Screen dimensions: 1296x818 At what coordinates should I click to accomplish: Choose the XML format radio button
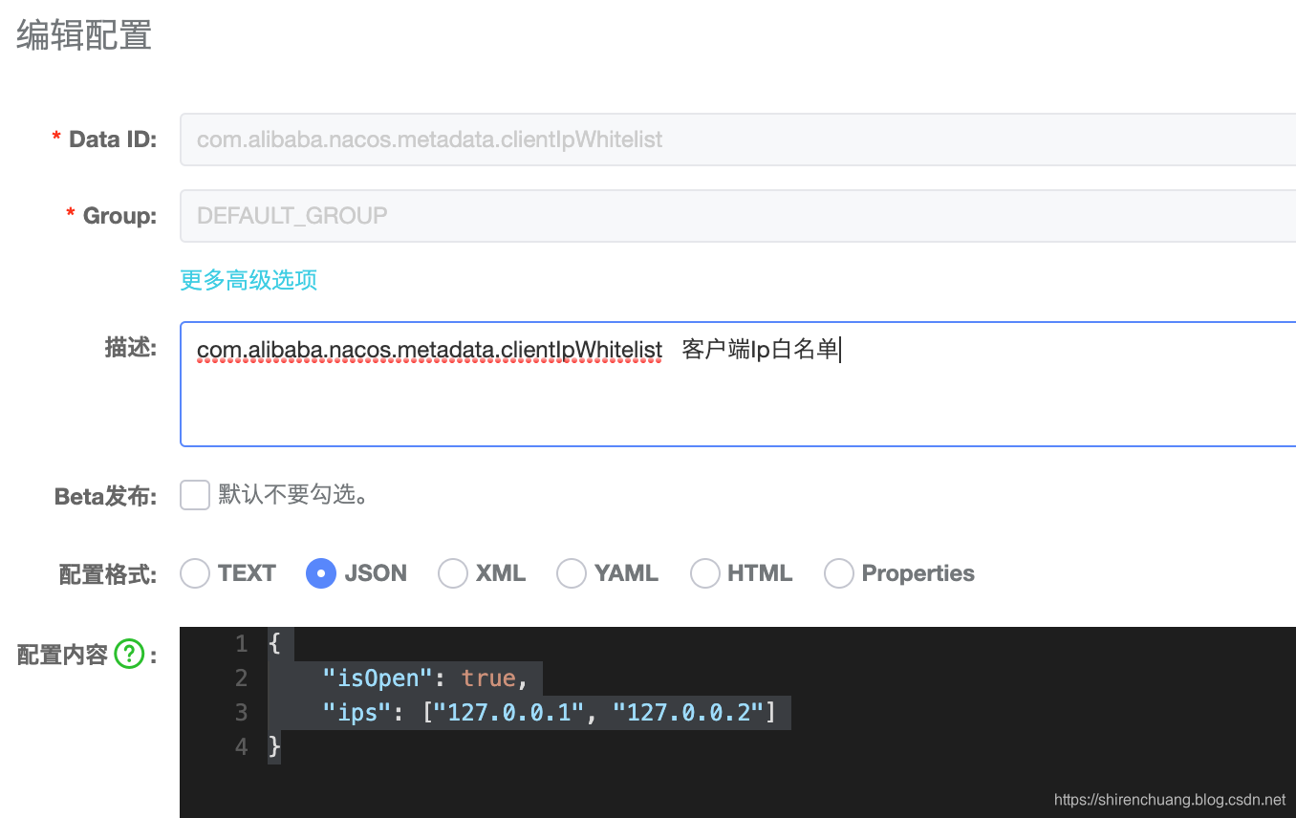[x=453, y=573]
